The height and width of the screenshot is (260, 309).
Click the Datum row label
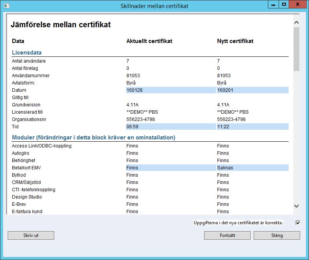[19, 90]
